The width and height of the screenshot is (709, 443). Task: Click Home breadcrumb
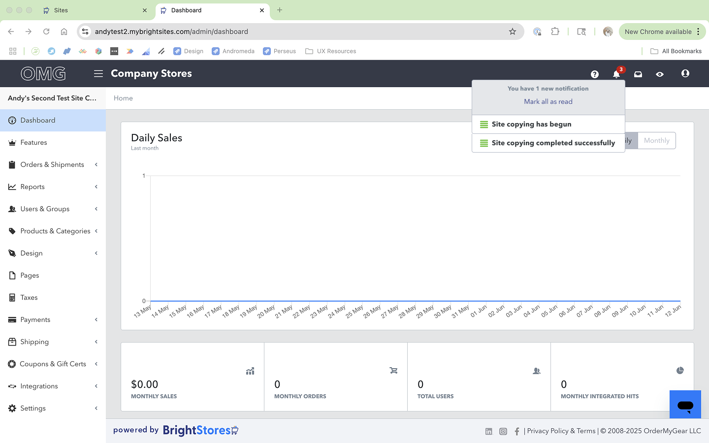pyautogui.click(x=123, y=98)
